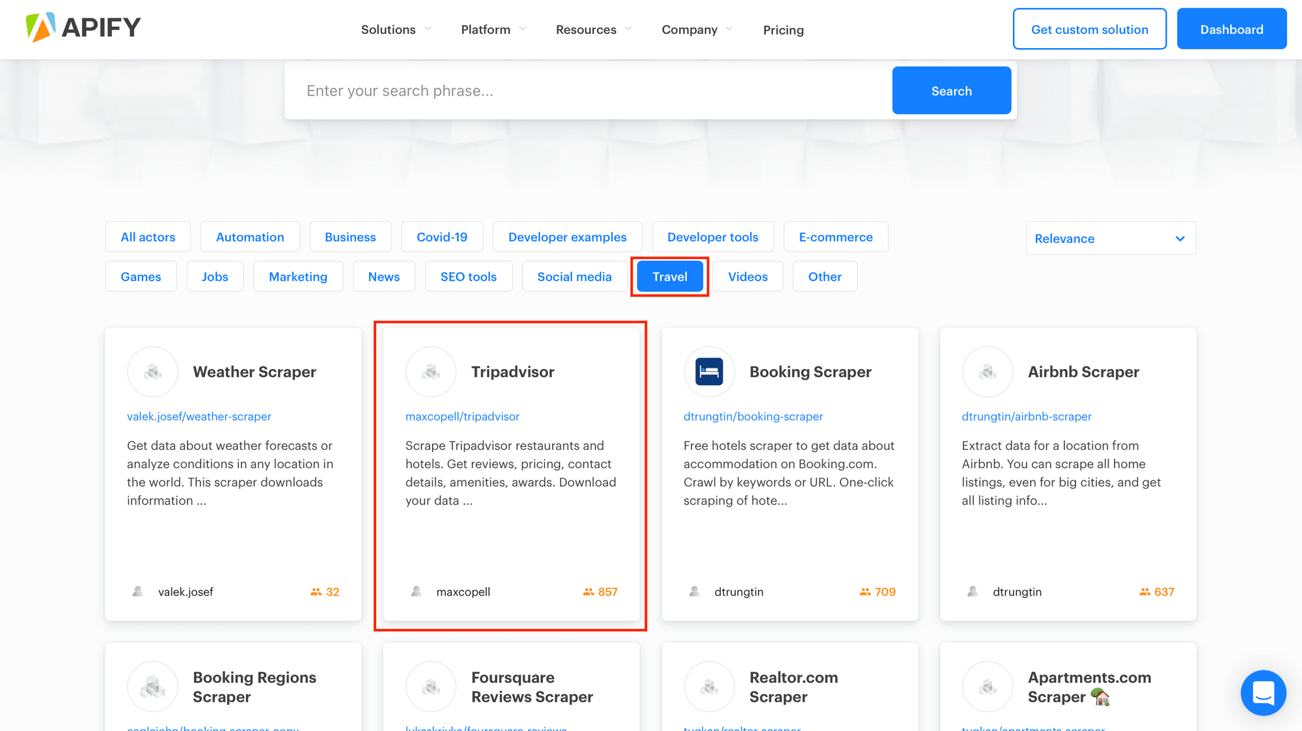Select the Travel category
1302x731 pixels.
point(670,277)
